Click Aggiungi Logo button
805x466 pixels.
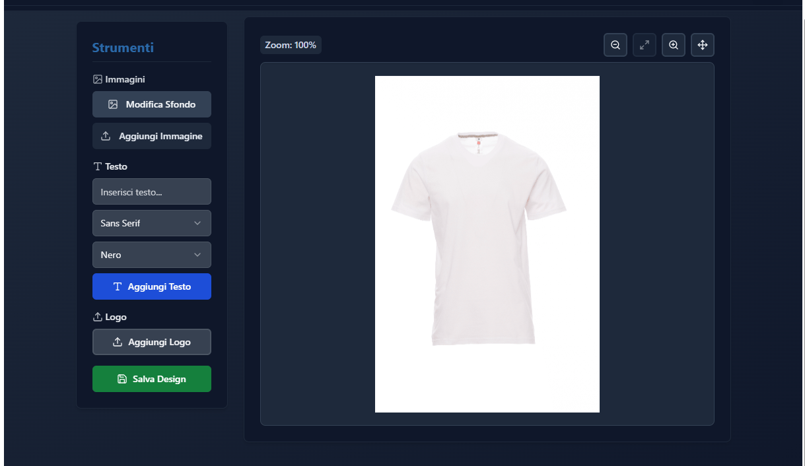pyautogui.click(x=152, y=342)
